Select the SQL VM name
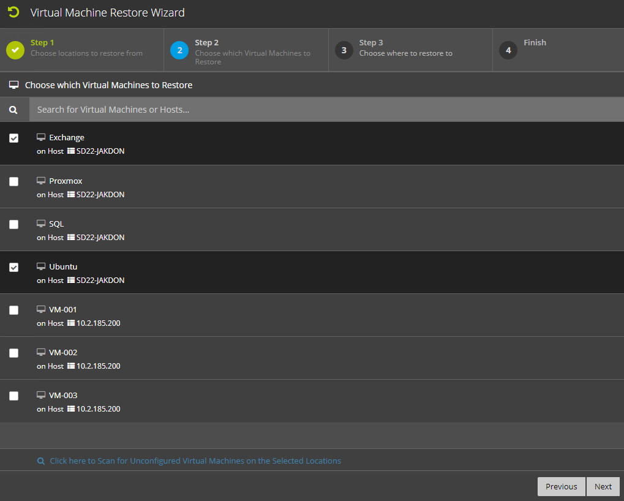This screenshot has width=624, height=501. click(56, 224)
